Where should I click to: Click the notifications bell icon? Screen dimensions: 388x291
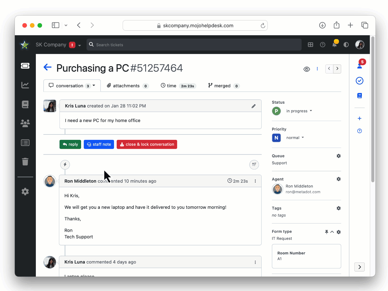334,45
